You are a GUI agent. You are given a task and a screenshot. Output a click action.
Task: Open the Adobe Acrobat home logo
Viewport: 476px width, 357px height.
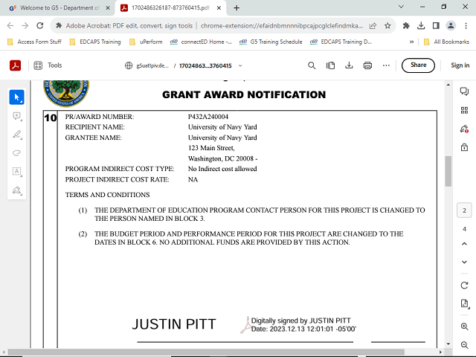[15, 65]
